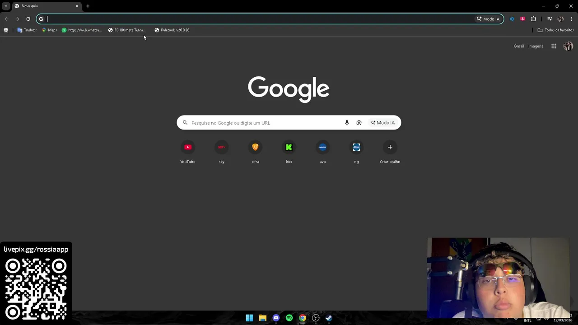
Task: Open the Todos os favoritos folder
Action: pyautogui.click(x=555, y=30)
